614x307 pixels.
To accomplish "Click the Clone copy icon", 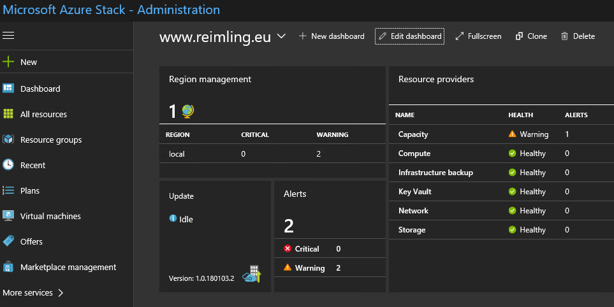I will tap(519, 36).
